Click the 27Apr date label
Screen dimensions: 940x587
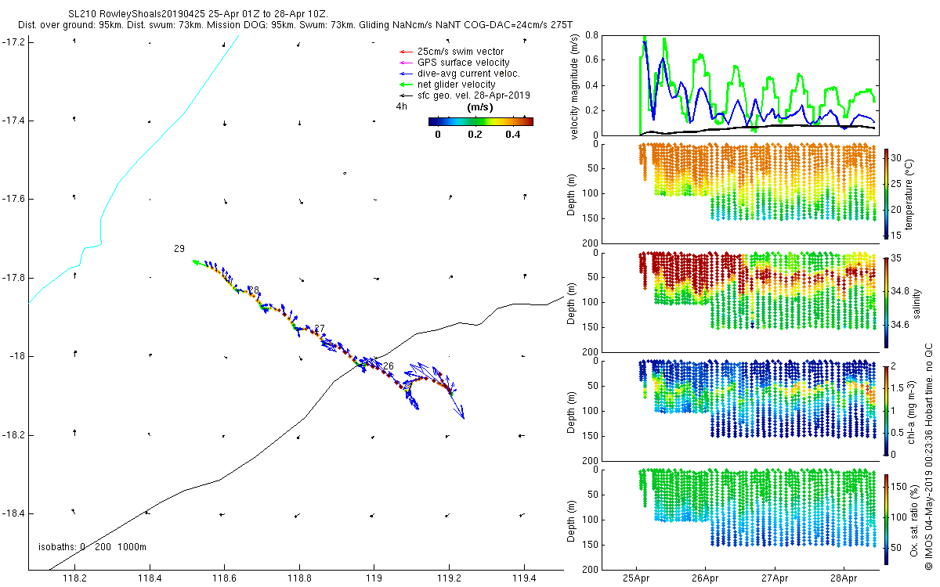(775, 580)
